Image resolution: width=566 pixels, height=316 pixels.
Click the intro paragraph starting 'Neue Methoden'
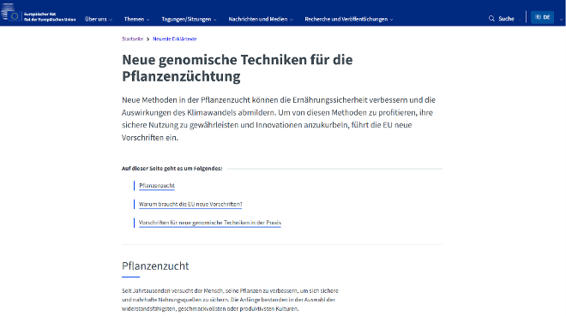279,118
